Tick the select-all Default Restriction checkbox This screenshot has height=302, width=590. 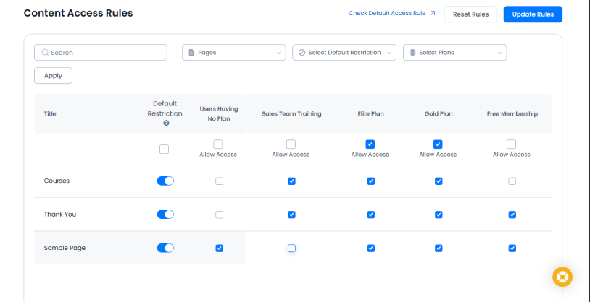[164, 150]
